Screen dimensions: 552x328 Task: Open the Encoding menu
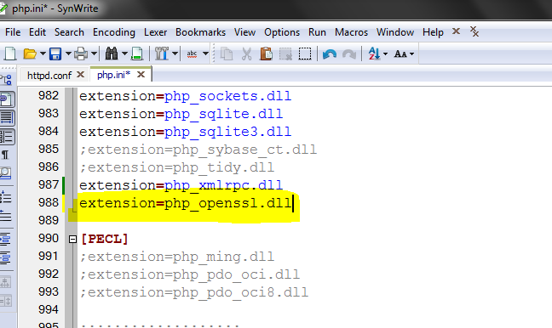click(113, 32)
